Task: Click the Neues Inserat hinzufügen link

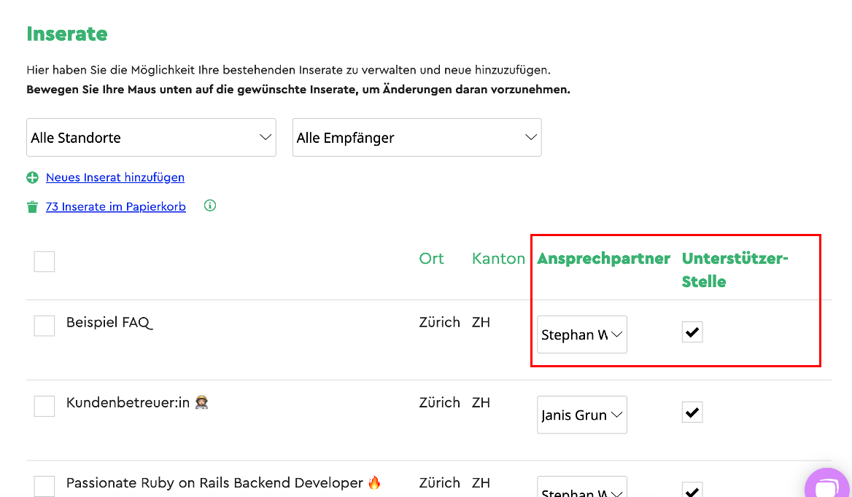Action: [115, 177]
